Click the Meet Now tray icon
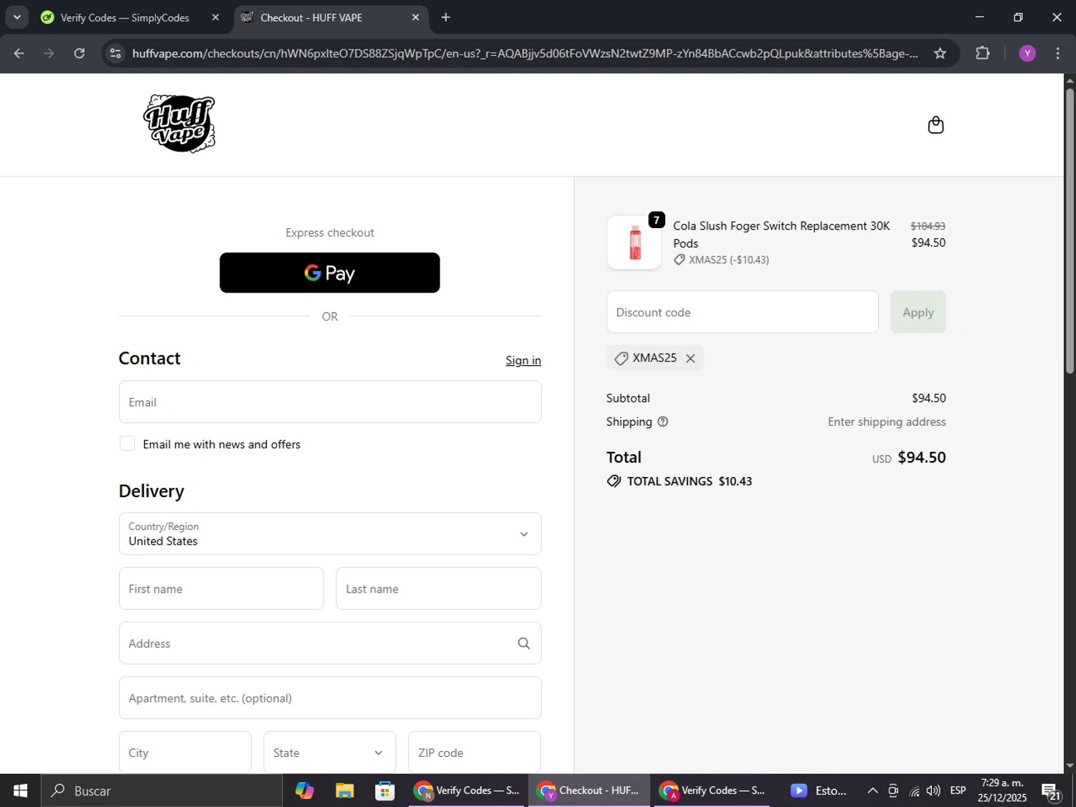Screen dimensions: 1076x807 [x=893, y=791]
